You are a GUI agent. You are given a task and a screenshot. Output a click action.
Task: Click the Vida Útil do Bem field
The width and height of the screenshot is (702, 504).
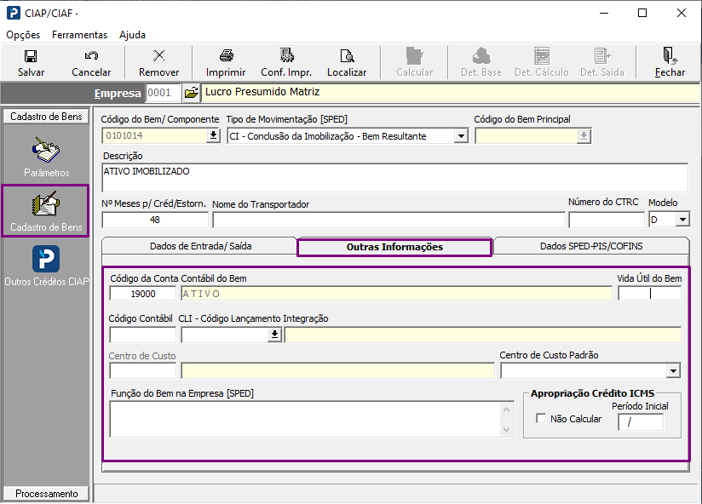[649, 294]
